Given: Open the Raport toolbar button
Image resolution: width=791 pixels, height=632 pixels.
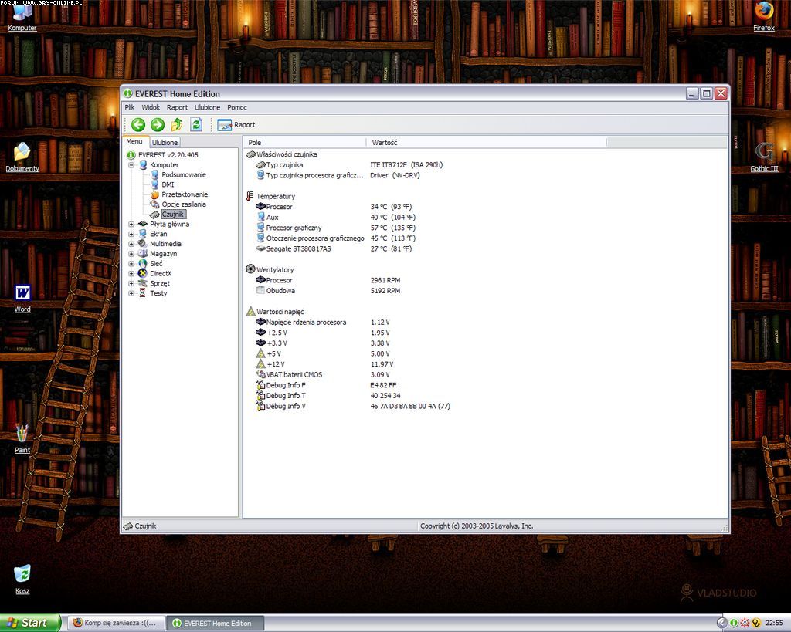Looking at the screenshot, I should coord(236,125).
